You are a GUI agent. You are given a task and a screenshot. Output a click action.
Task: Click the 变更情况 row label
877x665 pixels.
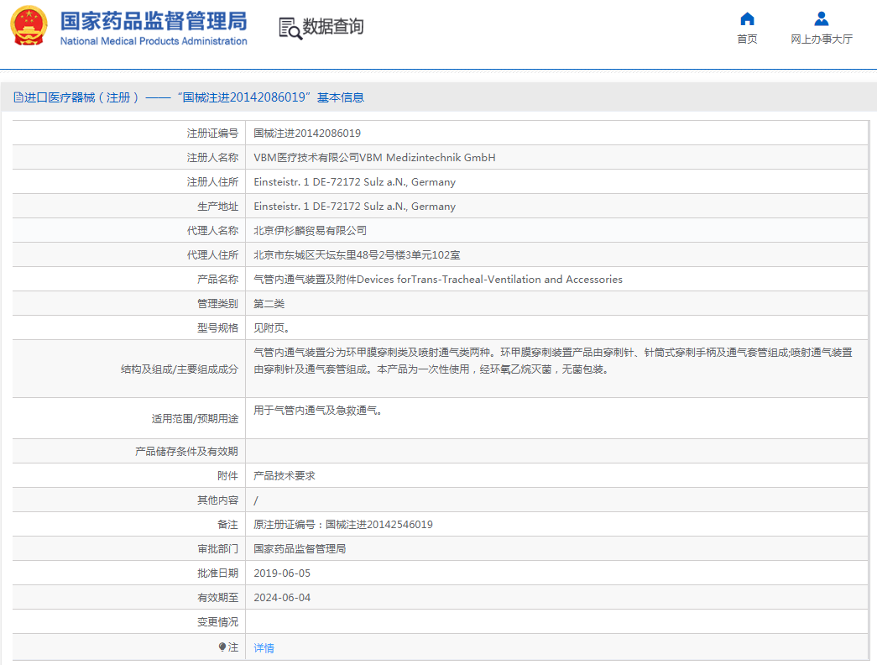[x=217, y=622]
